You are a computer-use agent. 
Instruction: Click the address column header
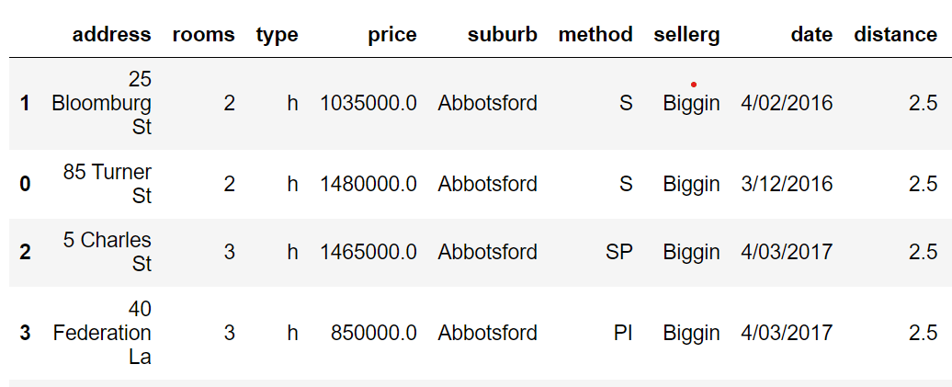point(111,35)
